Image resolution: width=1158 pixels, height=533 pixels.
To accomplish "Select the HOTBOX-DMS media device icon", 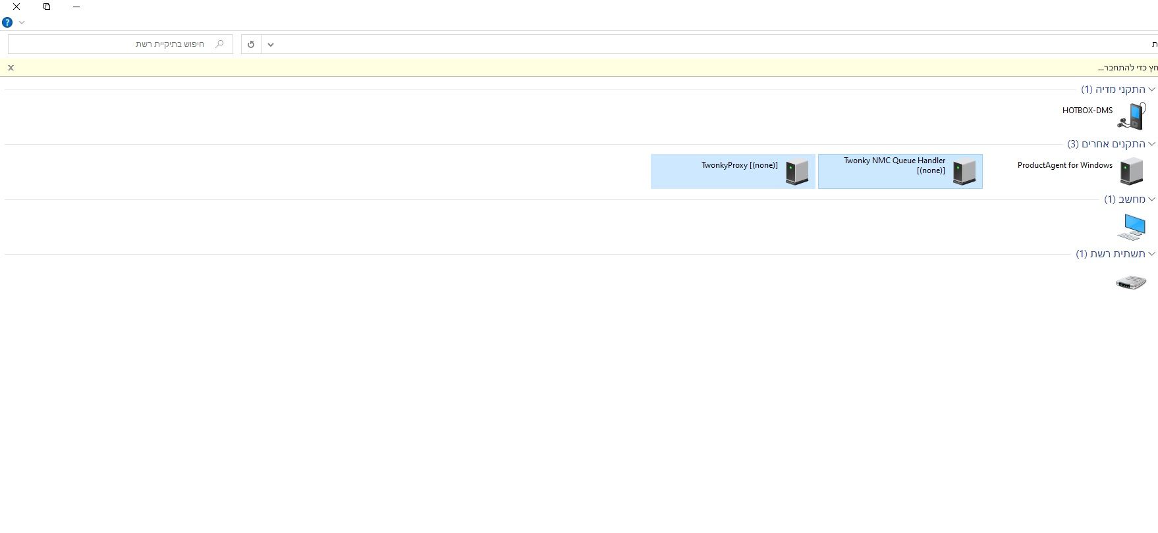I will point(1131,116).
